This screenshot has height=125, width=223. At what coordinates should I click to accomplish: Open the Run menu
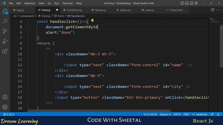tap(56, 3)
